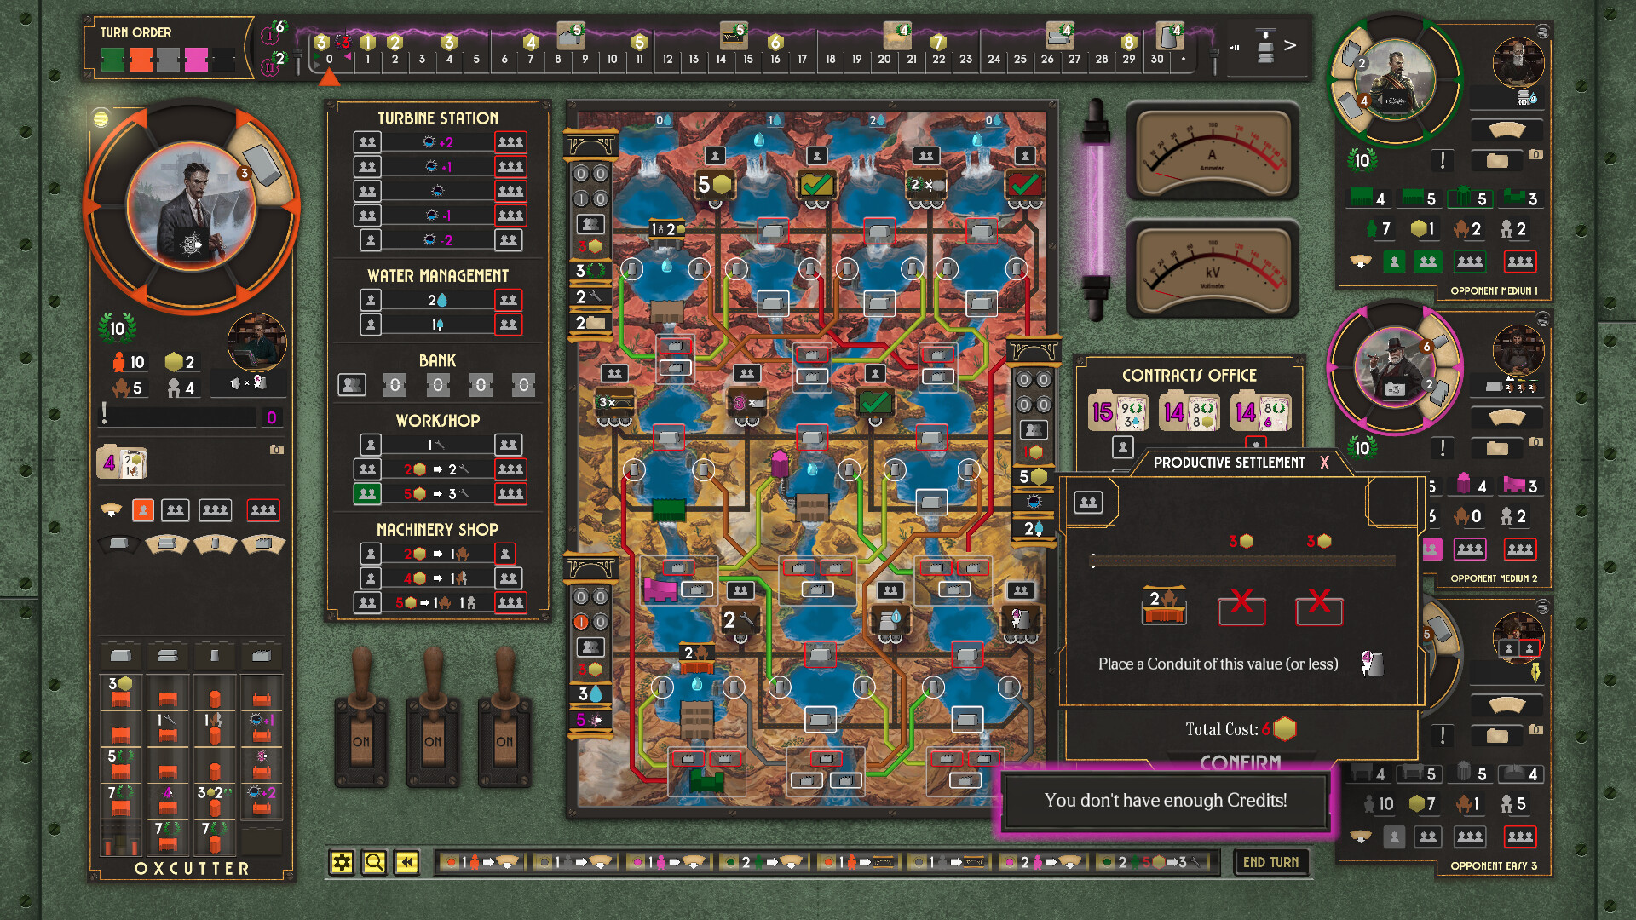Image resolution: width=1636 pixels, height=920 pixels.
Task: Click the TURN ORDER panel
Action: point(167,47)
